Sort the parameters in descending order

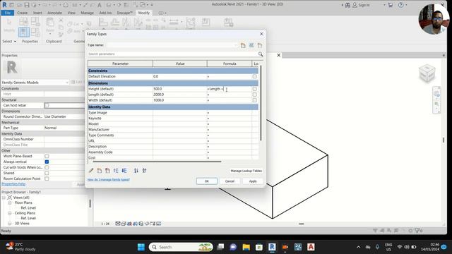click(144, 171)
